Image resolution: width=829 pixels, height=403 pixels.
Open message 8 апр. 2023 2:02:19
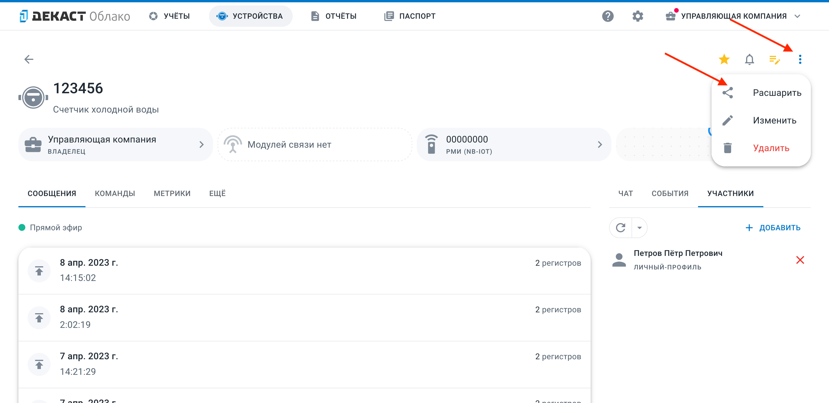coord(305,318)
